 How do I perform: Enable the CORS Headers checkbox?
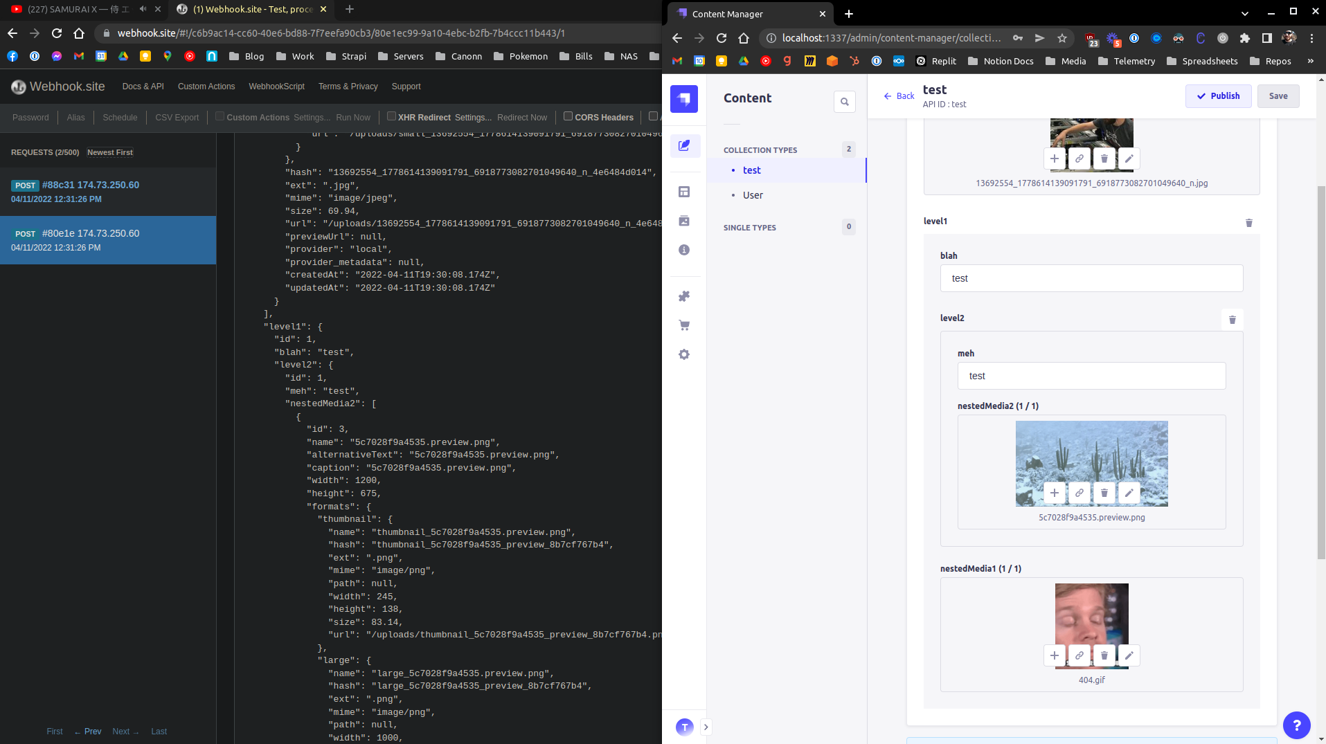click(x=568, y=116)
